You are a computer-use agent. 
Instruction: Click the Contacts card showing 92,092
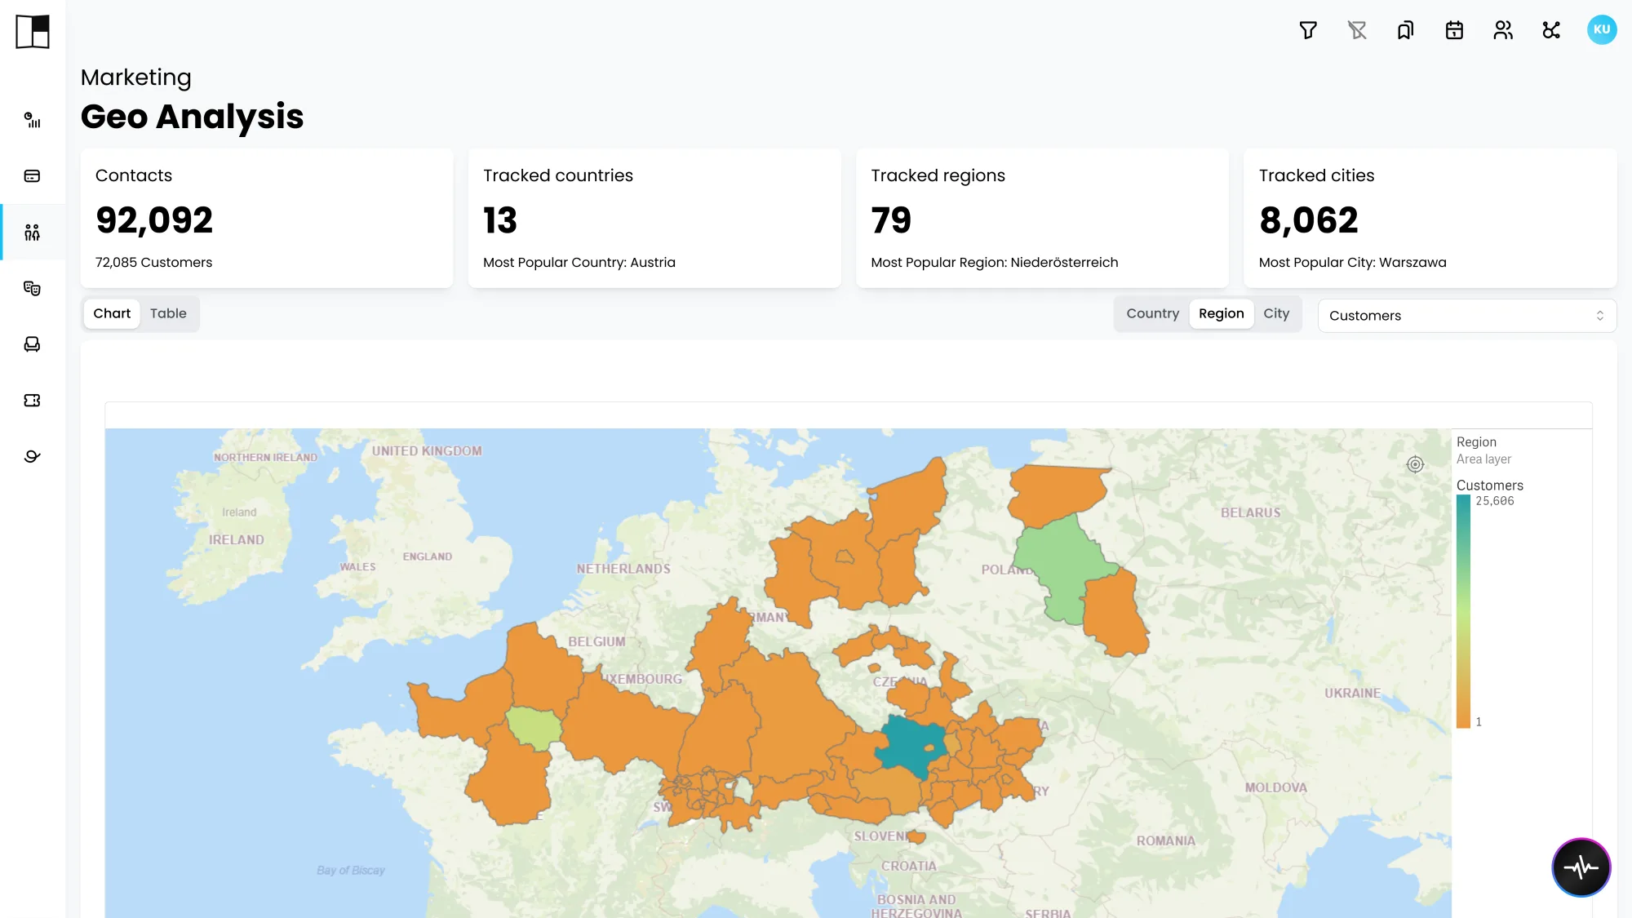tap(267, 218)
